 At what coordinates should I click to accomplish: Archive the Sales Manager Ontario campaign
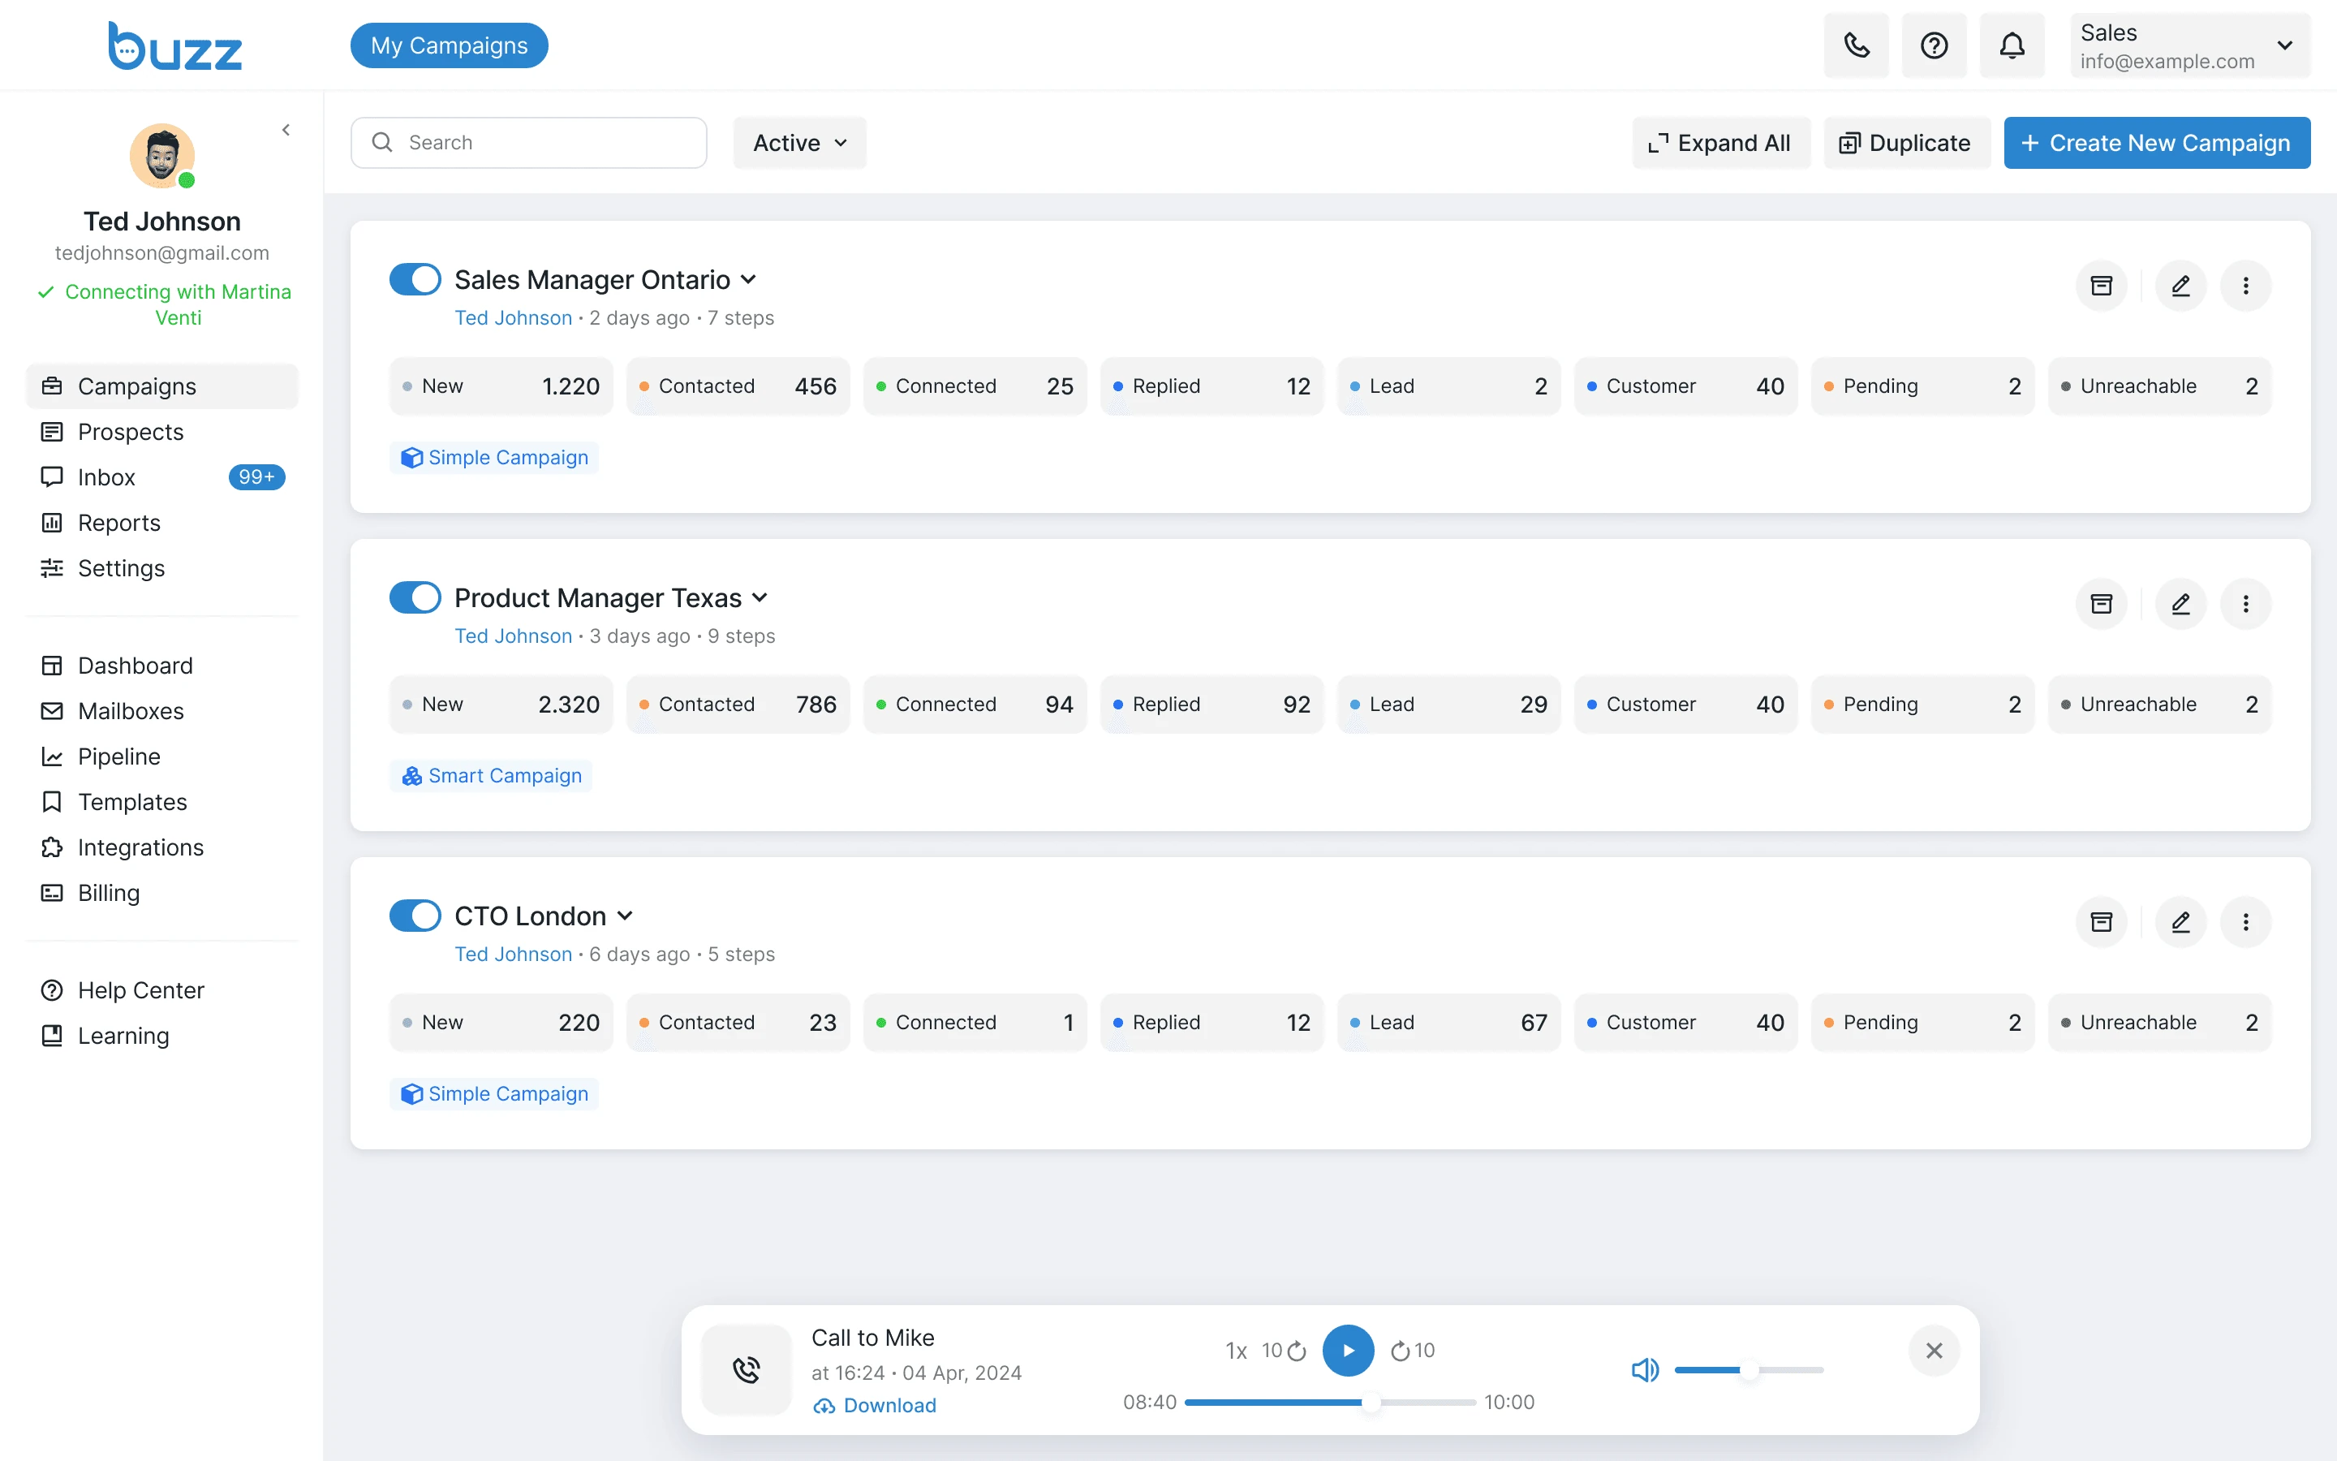tap(2102, 285)
